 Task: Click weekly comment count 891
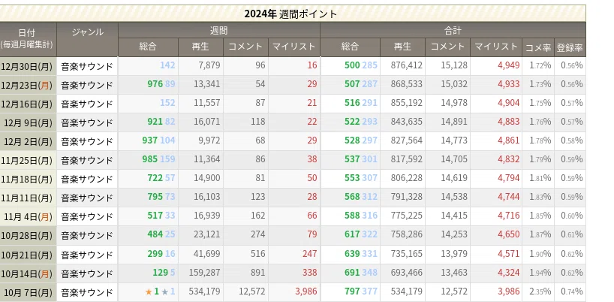coord(257,273)
